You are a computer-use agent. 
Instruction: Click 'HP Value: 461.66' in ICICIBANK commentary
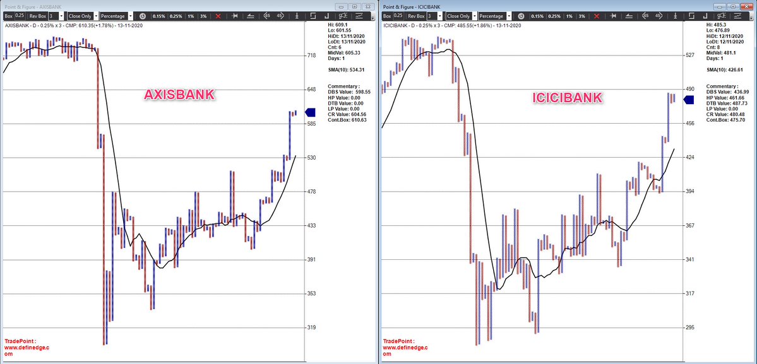[x=726, y=97]
